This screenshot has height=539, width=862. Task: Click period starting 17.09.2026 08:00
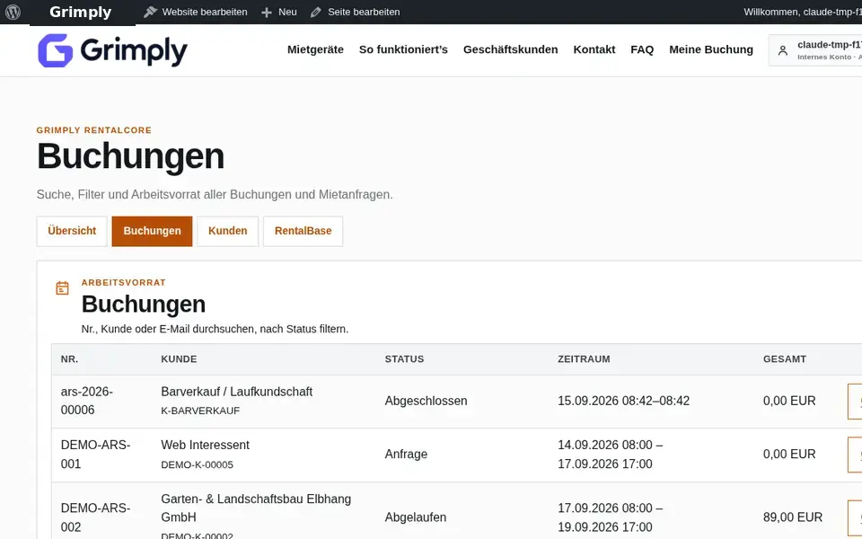[x=611, y=517]
